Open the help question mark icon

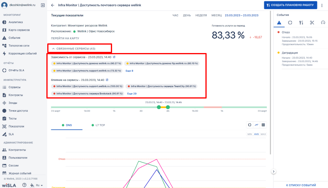pyautogui.click(x=25, y=185)
